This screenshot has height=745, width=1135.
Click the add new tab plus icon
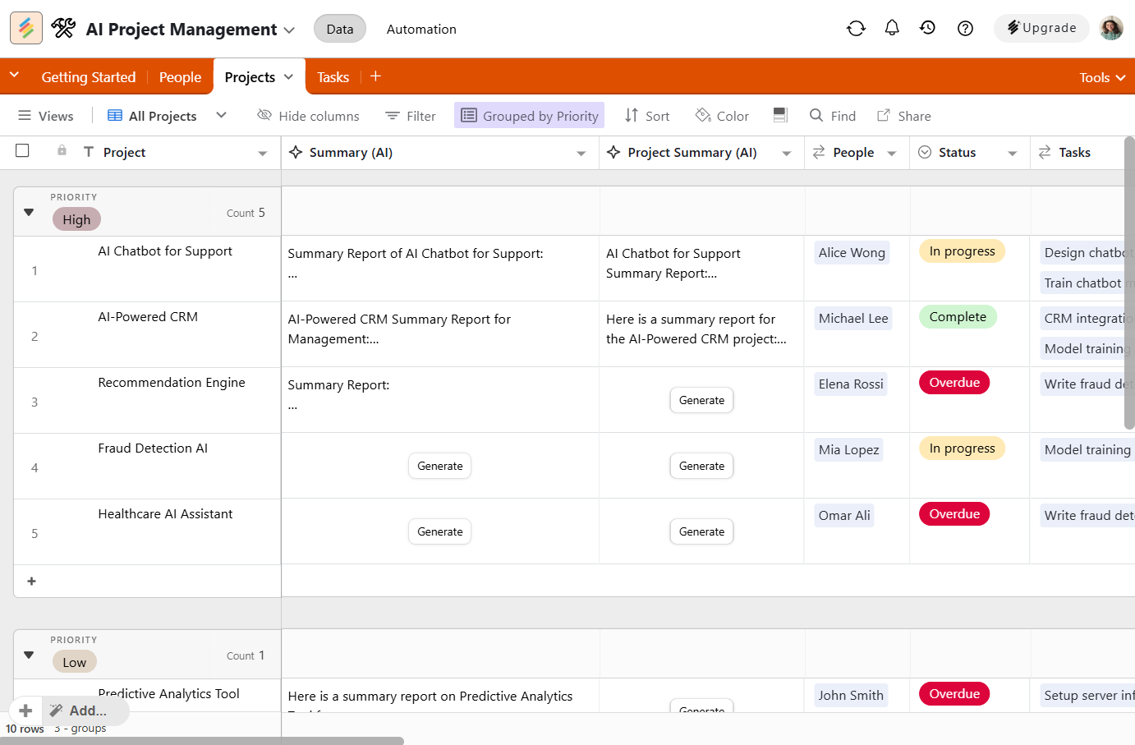coord(375,76)
